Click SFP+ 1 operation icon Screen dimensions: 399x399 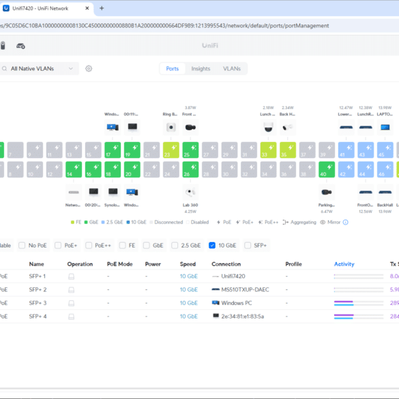tap(71, 276)
